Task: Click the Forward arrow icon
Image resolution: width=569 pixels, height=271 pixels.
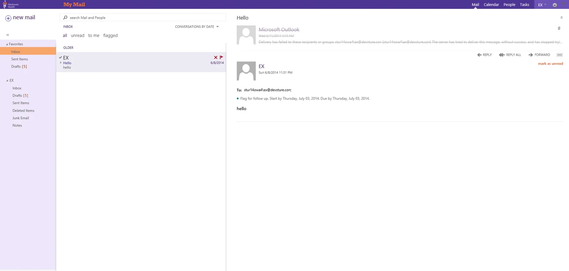Action: [x=531, y=55]
